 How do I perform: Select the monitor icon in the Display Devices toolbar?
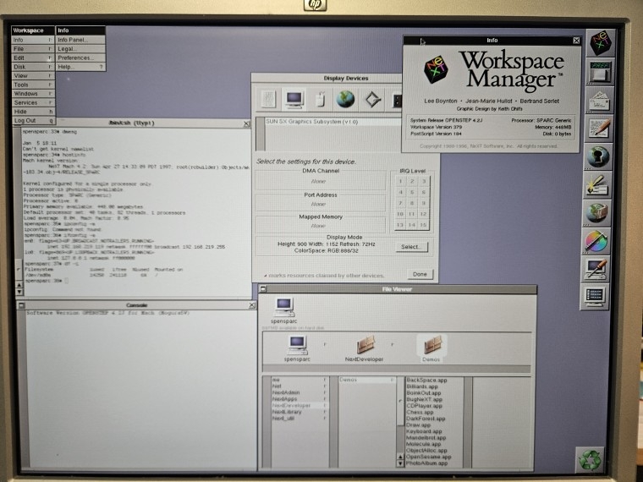[x=294, y=100]
